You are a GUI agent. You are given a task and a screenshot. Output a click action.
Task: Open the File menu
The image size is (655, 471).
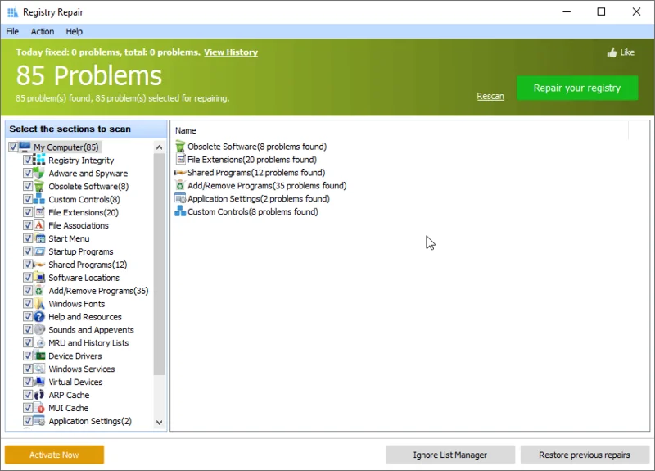(12, 31)
